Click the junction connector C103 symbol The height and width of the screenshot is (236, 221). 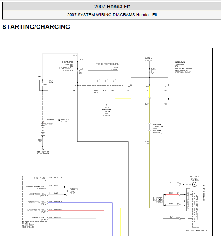(149, 127)
